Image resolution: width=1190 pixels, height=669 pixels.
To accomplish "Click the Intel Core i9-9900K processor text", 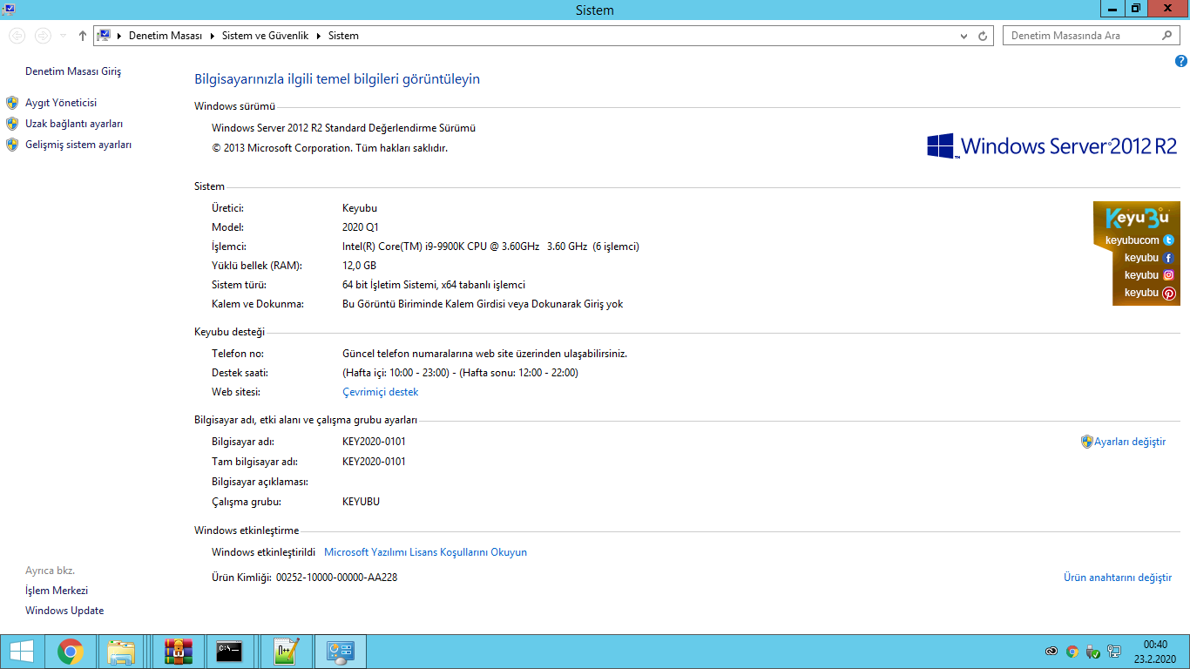I will (490, 247).
